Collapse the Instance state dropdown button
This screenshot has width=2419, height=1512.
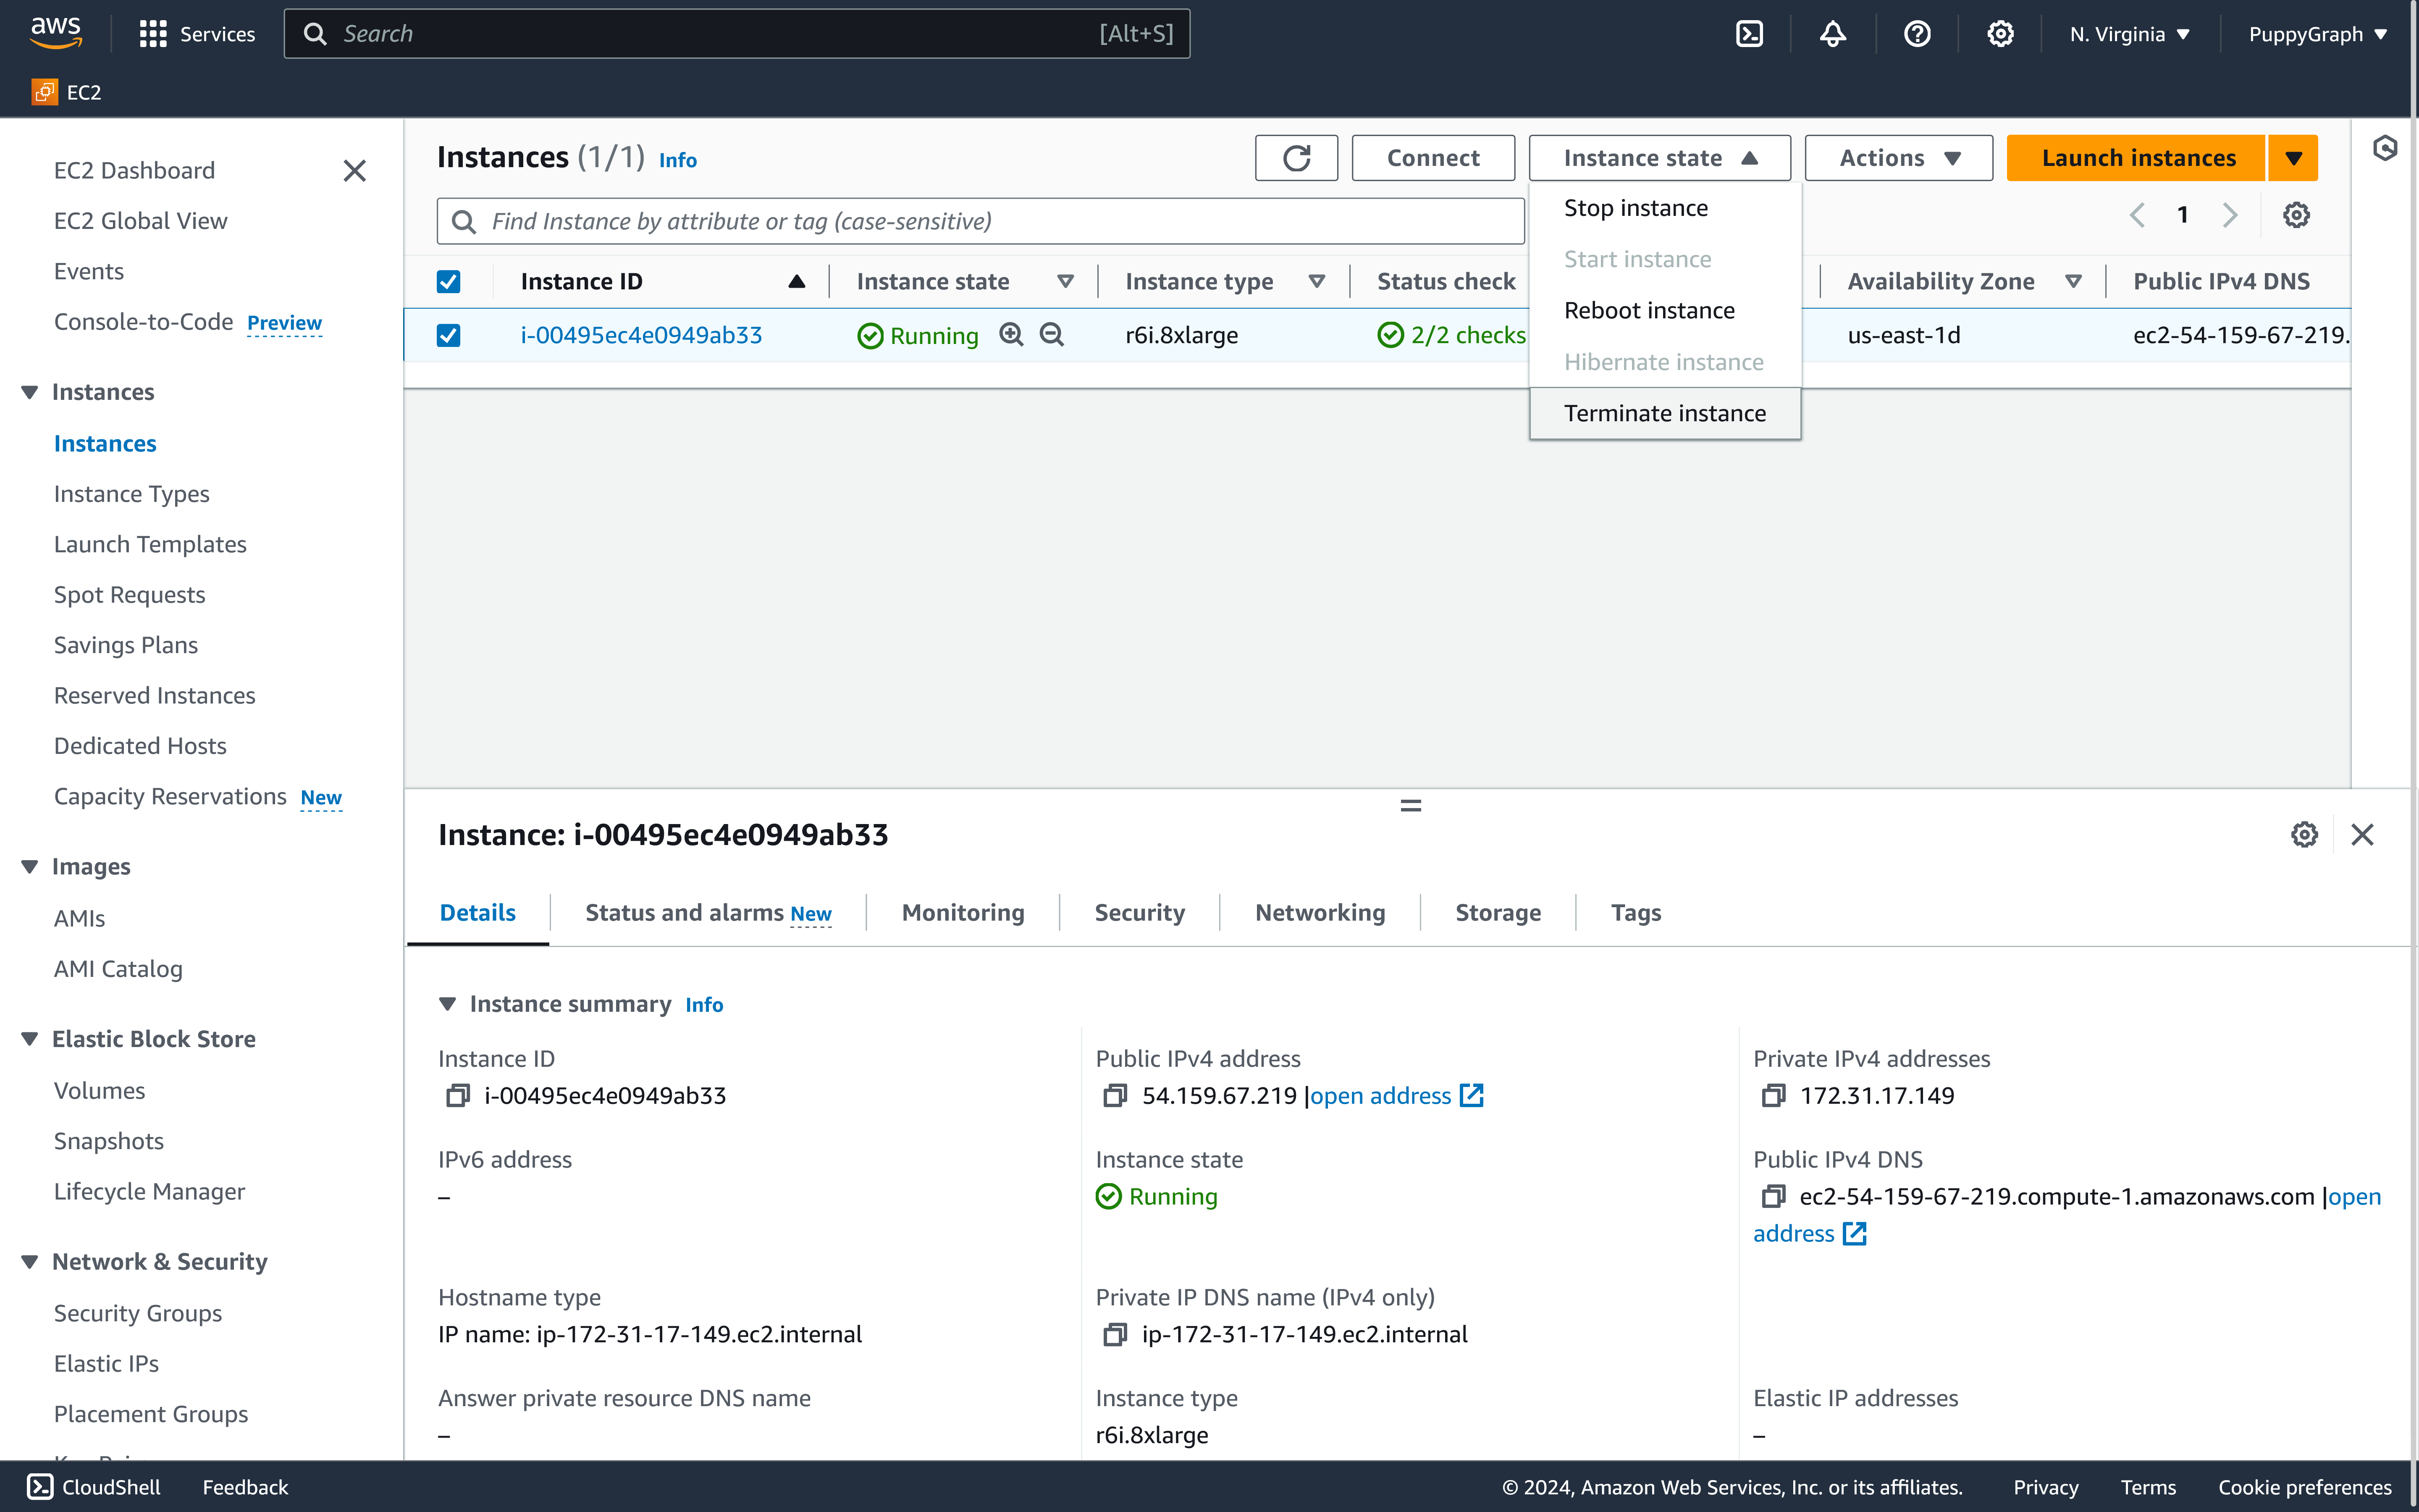pyautogui.click(x=1659, y=158)
